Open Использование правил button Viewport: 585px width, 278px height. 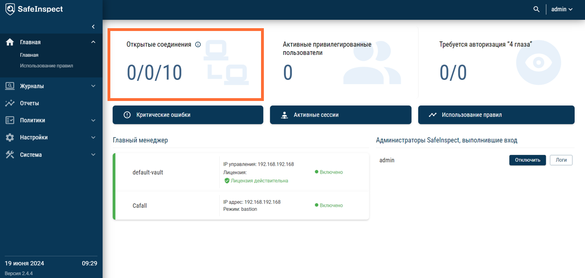pos(496,115)
